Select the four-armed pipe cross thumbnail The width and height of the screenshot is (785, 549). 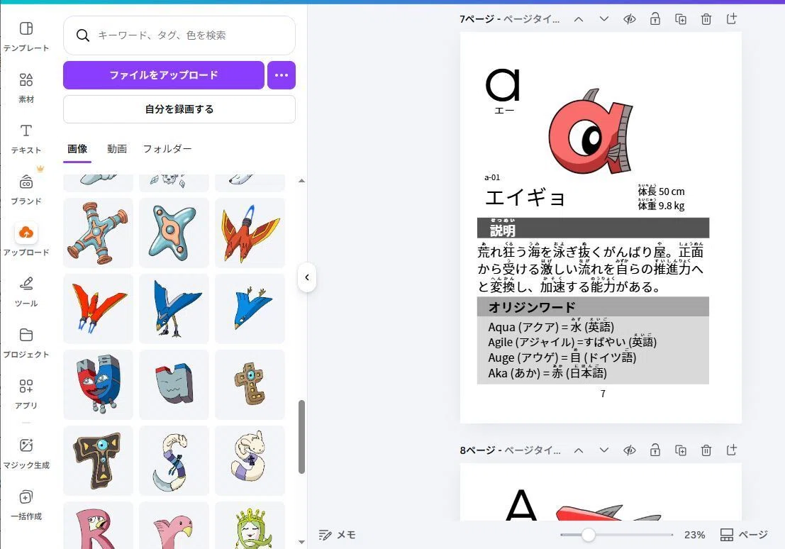(x=98, y=233)
